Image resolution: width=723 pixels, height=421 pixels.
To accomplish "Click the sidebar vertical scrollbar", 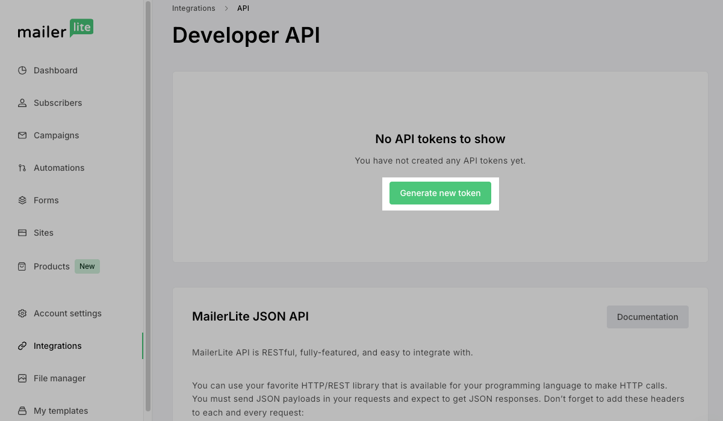I will click(x=148, y=204).
